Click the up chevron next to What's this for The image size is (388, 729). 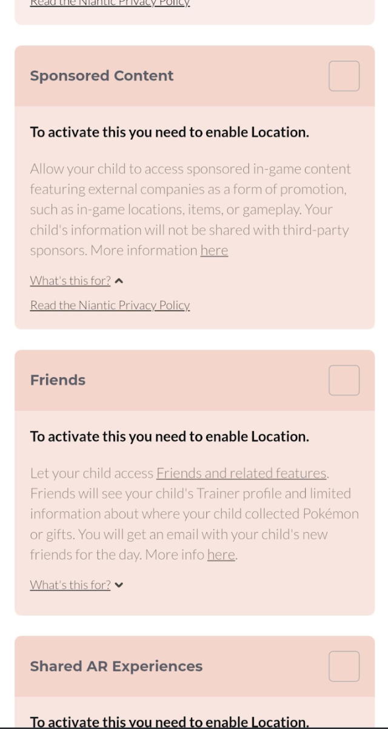pos(118,280)
